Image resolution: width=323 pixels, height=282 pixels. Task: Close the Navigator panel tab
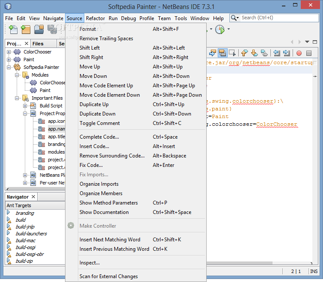point(33,197)
